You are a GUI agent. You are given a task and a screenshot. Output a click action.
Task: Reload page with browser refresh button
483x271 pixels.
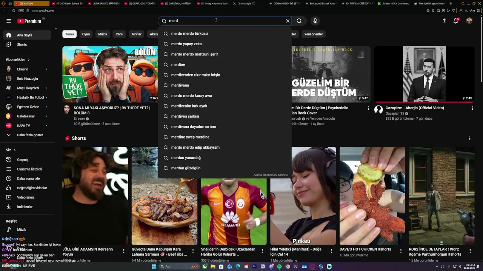tap(14, 11)
